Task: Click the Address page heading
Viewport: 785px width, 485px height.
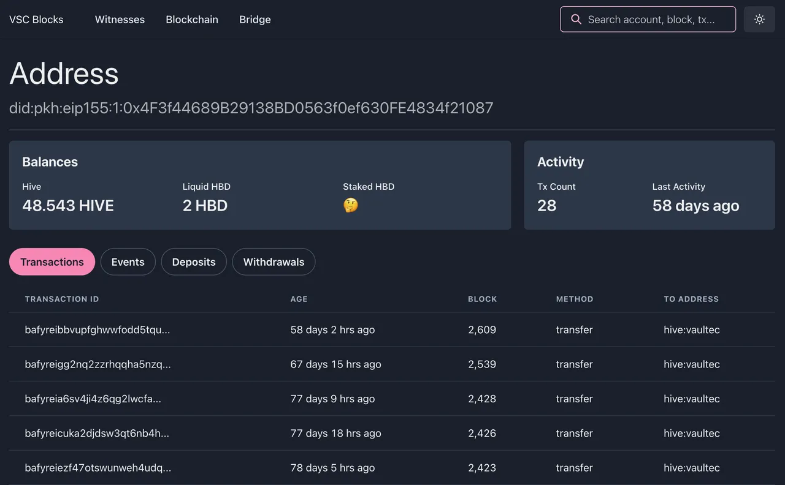Action: 64,73
